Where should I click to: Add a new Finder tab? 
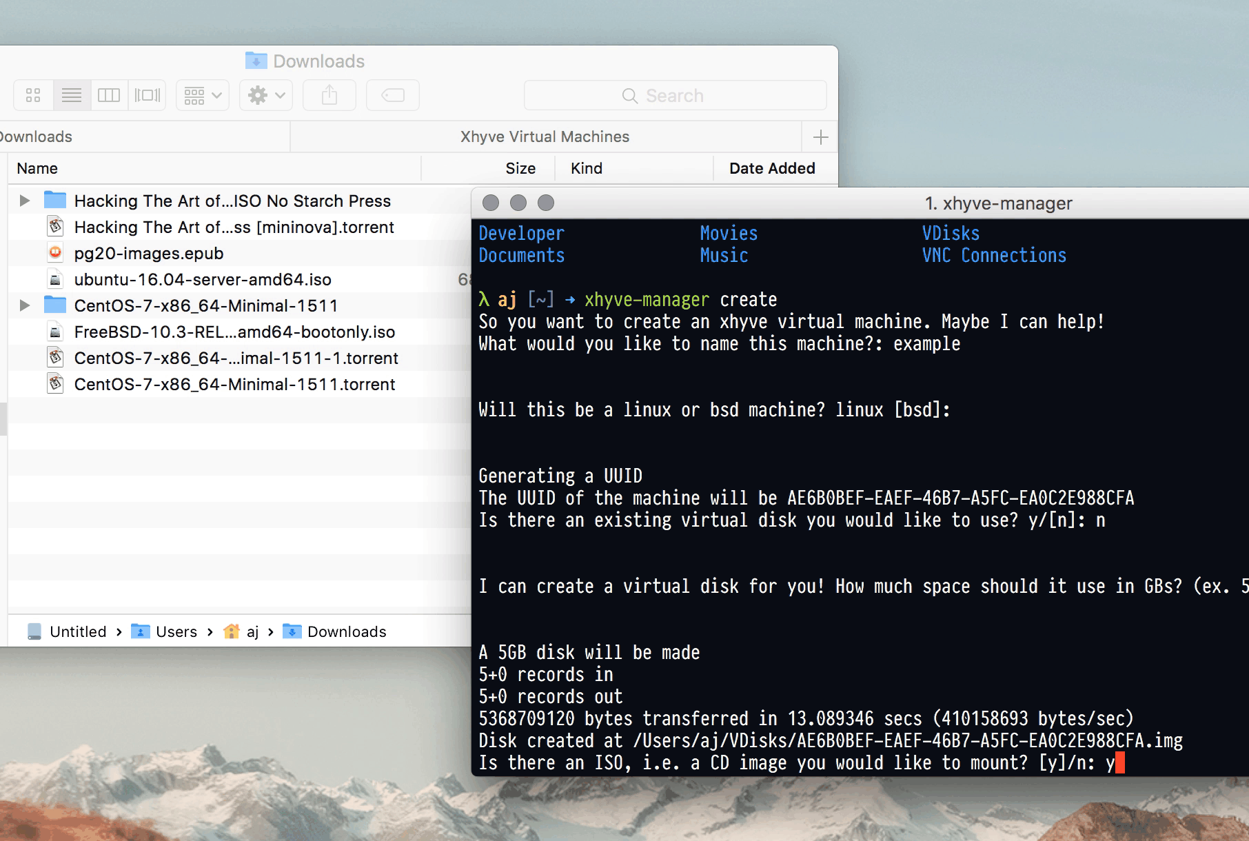(820, 137)
